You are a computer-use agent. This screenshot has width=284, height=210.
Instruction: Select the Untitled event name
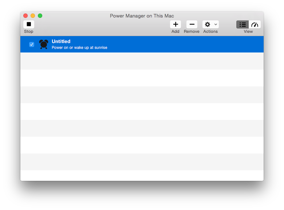point(61,41)
